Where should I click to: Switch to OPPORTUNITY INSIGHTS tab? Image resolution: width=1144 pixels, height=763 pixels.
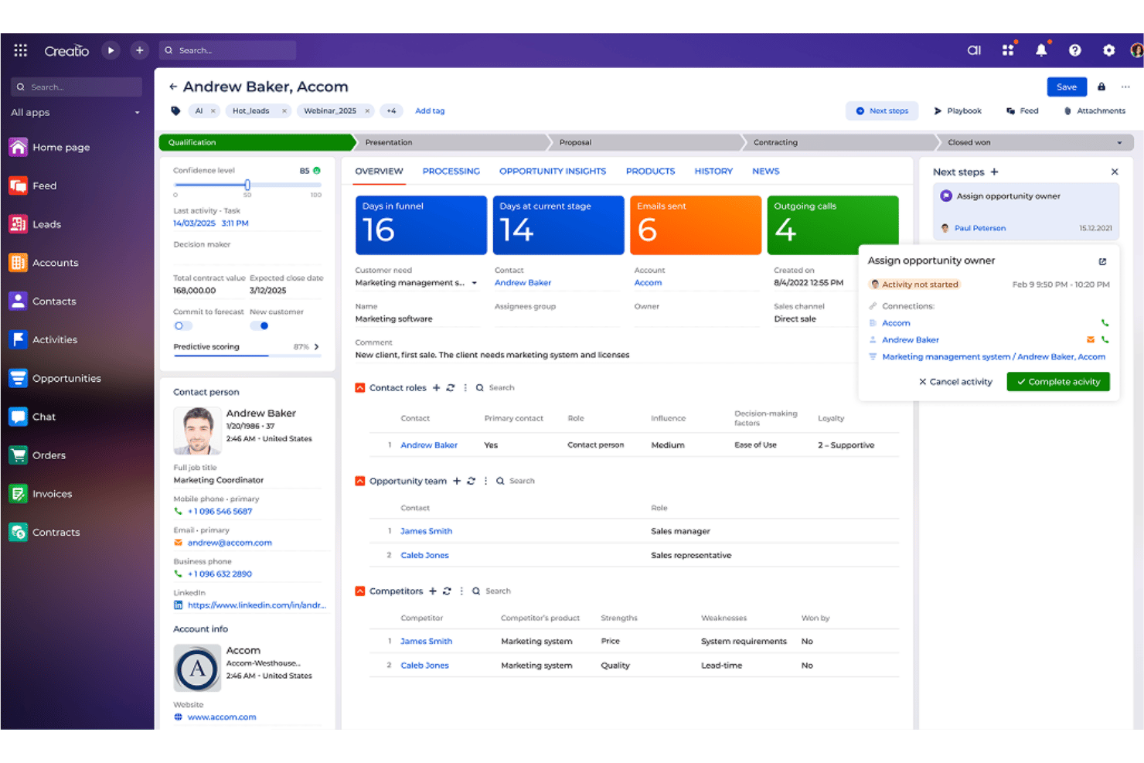(553, 172)
